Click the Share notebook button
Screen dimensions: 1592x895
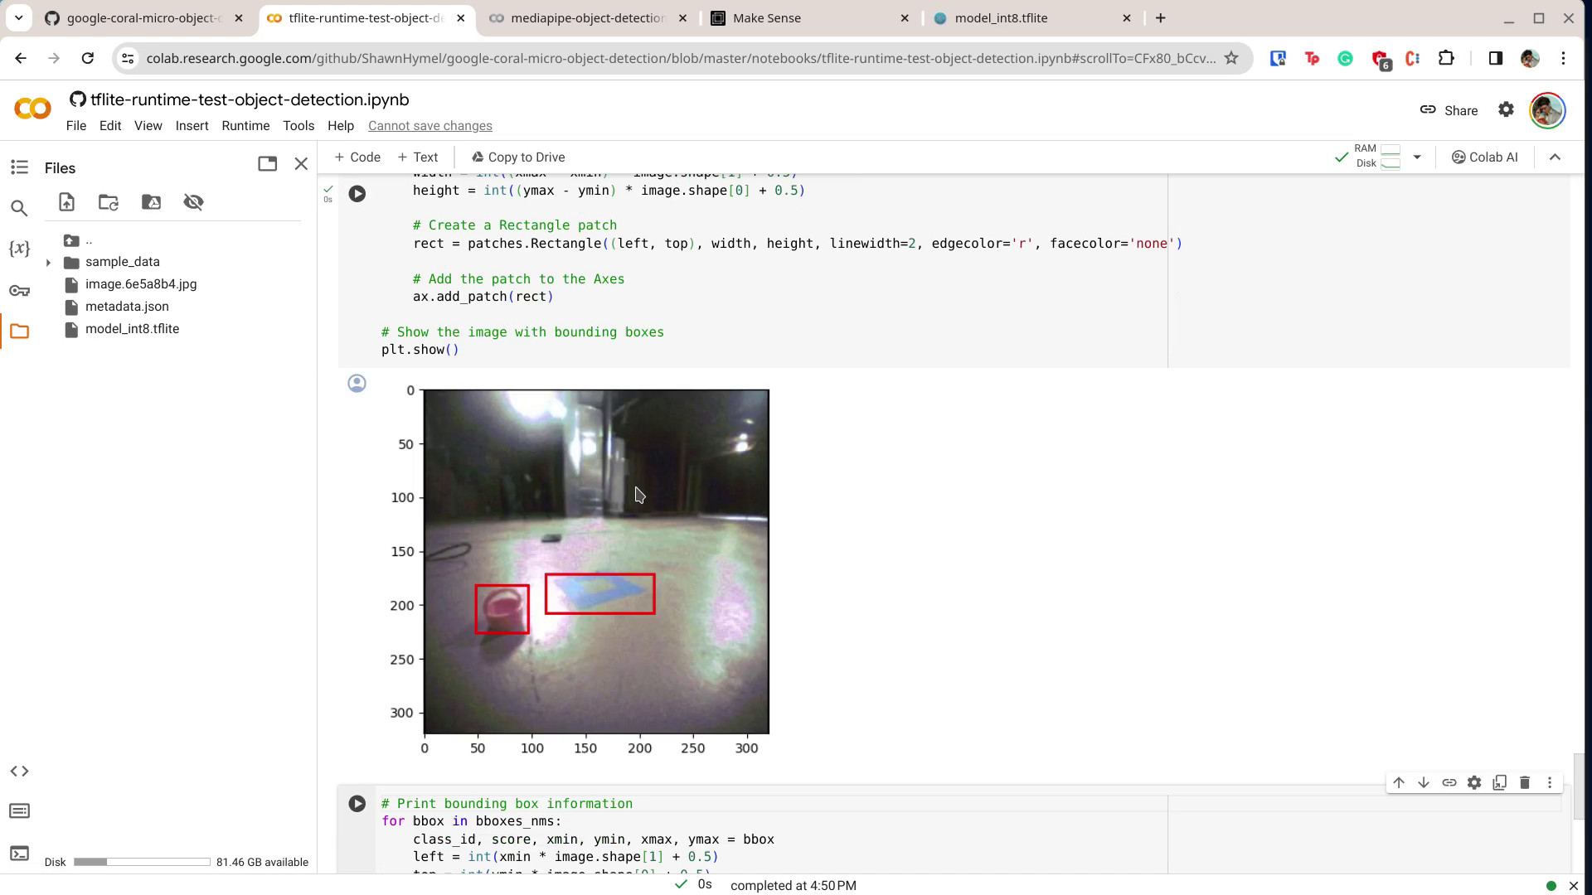coord(1454,110)
